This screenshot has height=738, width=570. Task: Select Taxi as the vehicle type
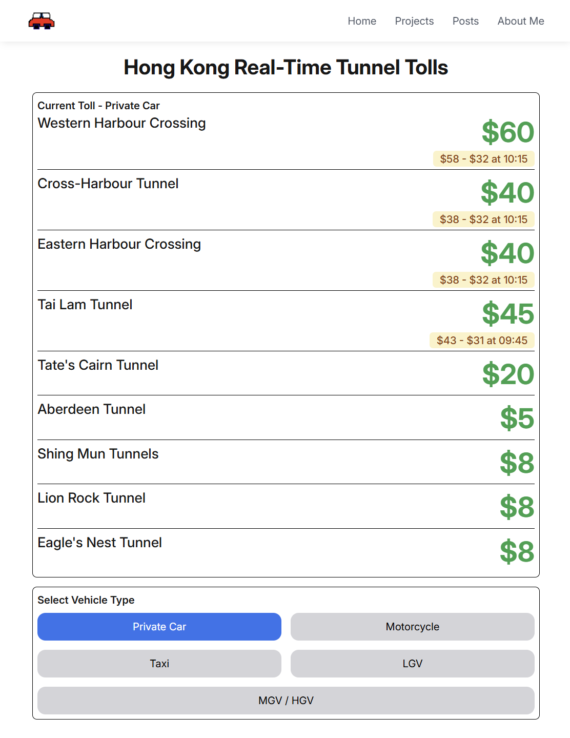tap(159, 664)
